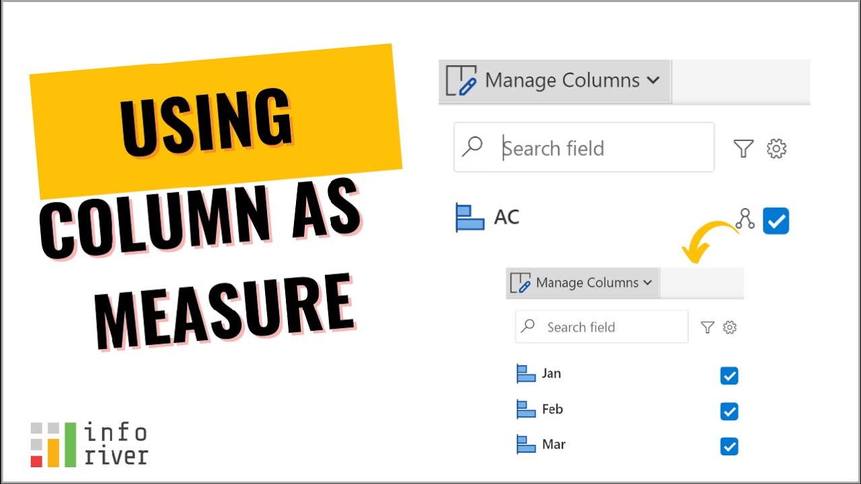Viewport: 861px width, 484px height.
Task: Select the Feb field label
Action: (552, 409)
